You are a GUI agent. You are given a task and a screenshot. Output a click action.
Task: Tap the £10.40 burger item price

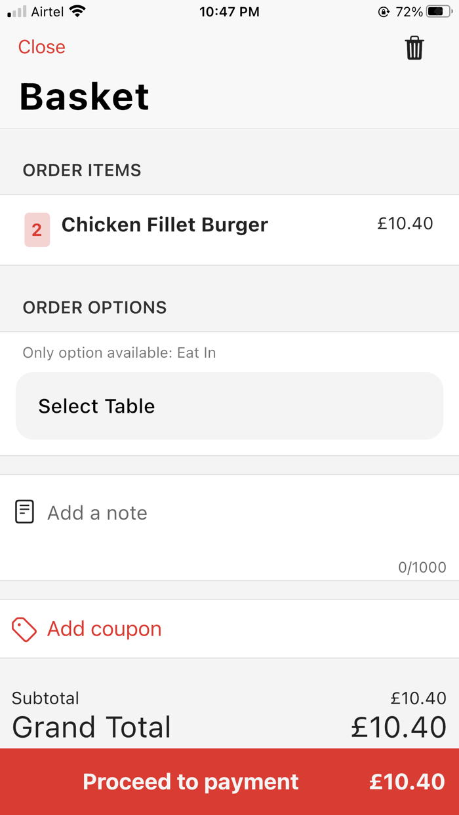(x=405, y=223)
